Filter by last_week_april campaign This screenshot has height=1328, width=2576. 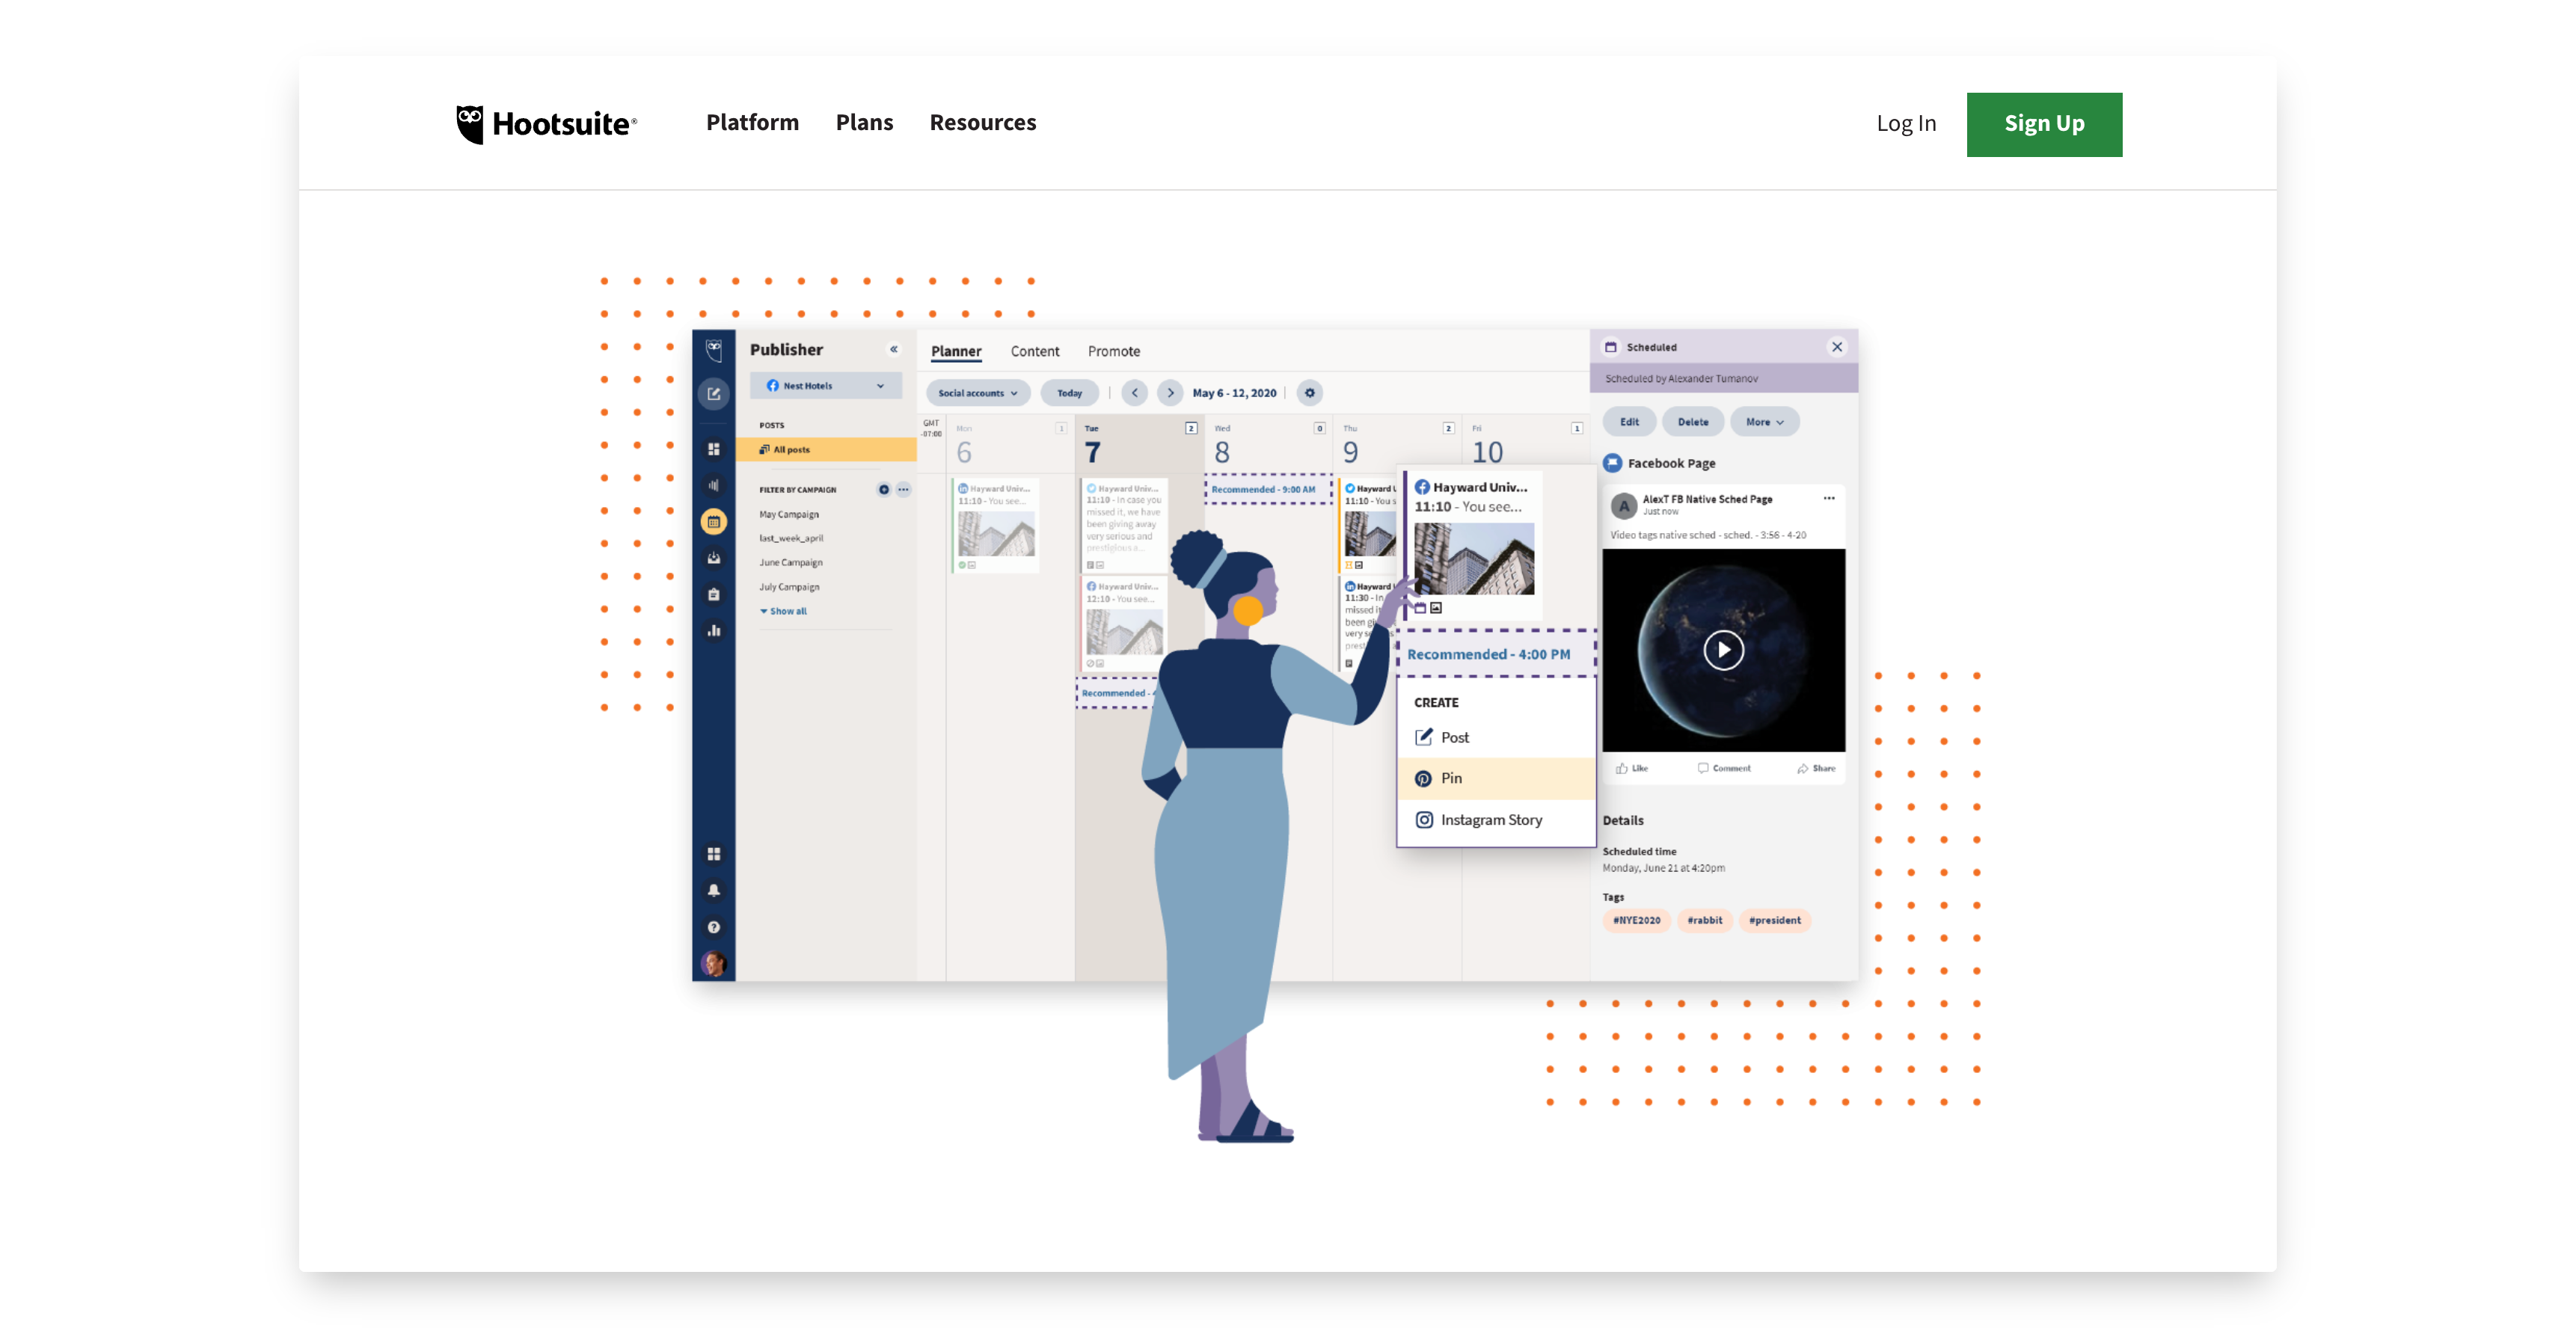791,538
